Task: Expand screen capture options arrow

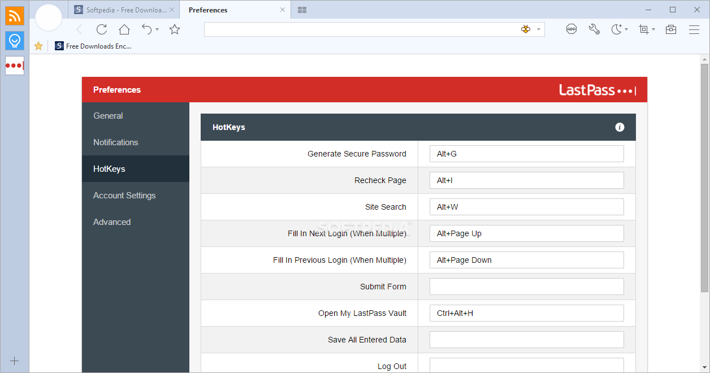Action: (653, 29)
